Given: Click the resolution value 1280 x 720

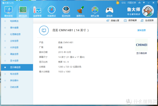Looking at the screenshot, I should coord(70,67).
